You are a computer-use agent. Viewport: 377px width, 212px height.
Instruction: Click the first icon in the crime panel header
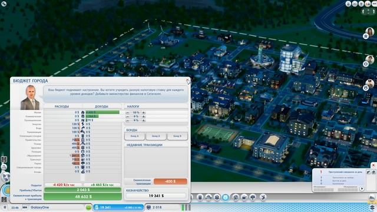point(369,172)
